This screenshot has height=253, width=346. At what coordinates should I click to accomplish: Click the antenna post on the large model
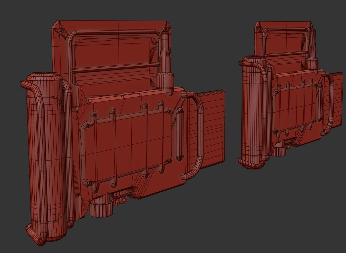(x=165, y=63)
